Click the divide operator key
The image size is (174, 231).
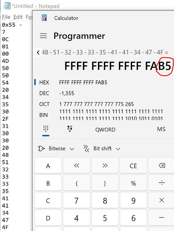(162, 183)
